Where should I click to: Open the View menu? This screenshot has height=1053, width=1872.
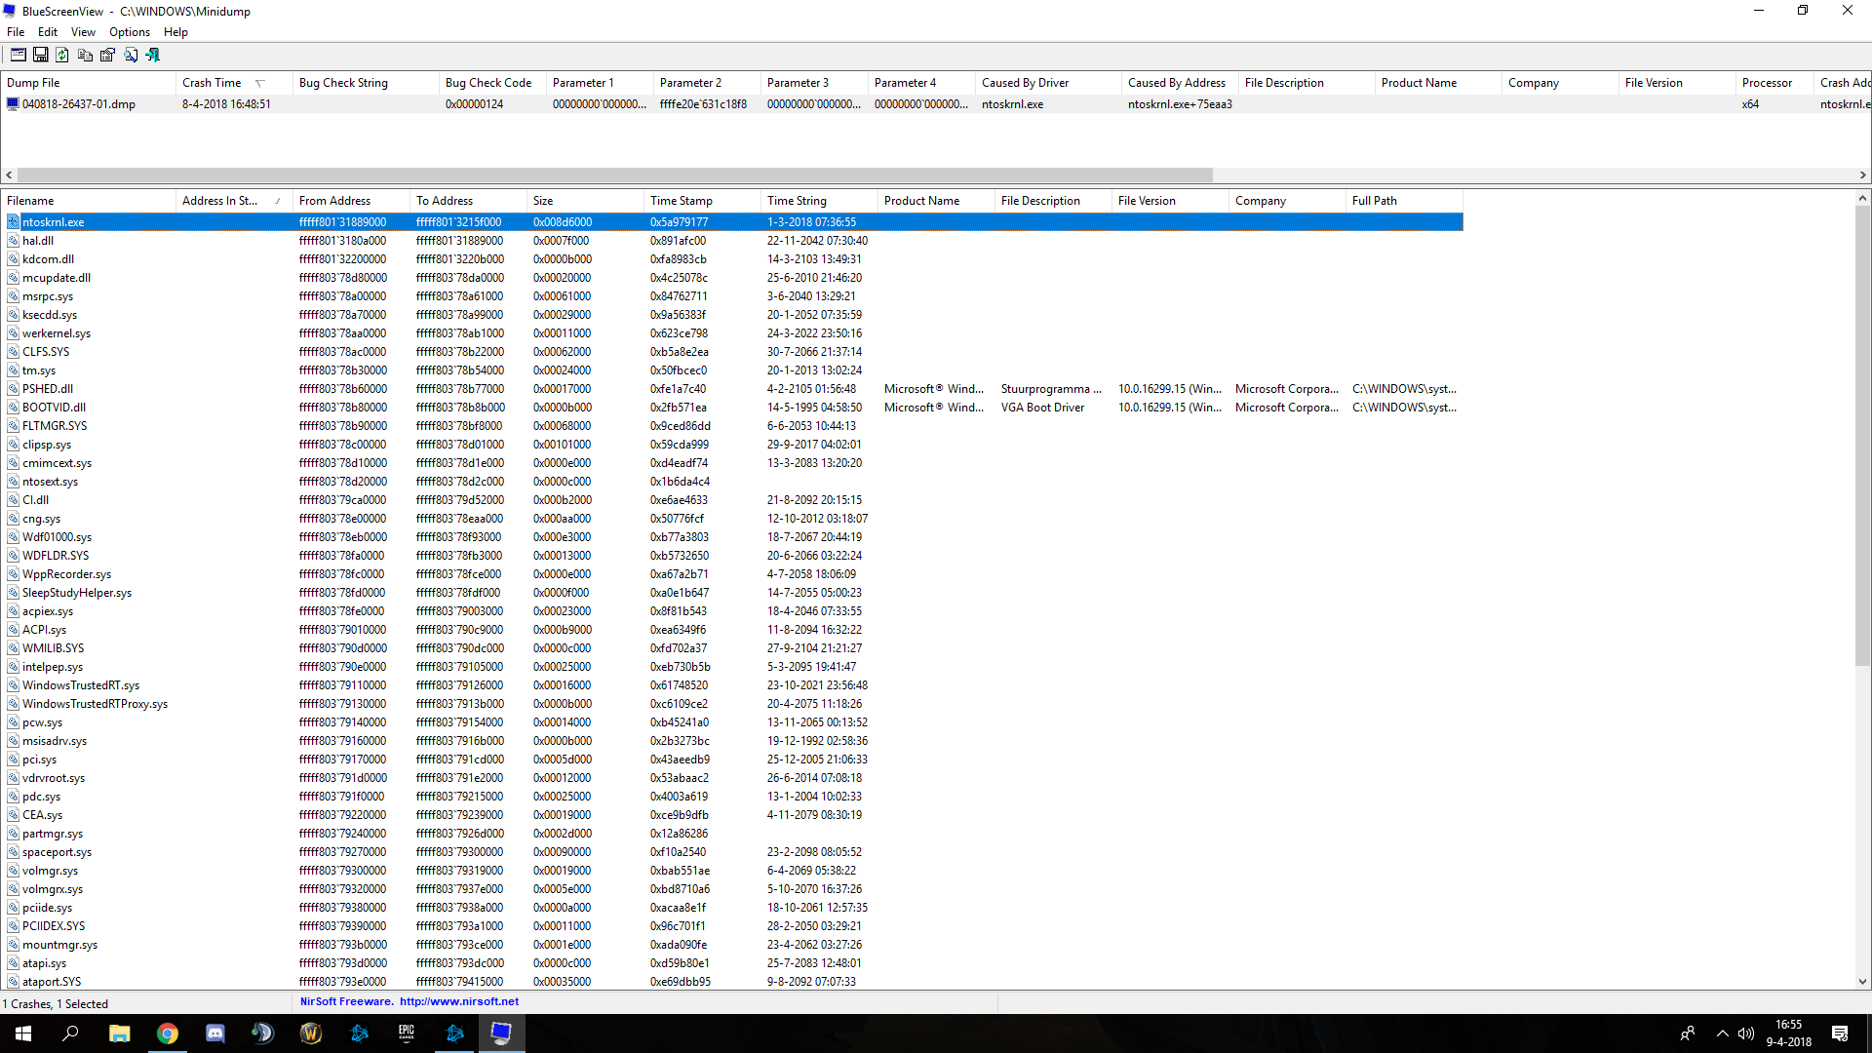[x=83, y=32]
